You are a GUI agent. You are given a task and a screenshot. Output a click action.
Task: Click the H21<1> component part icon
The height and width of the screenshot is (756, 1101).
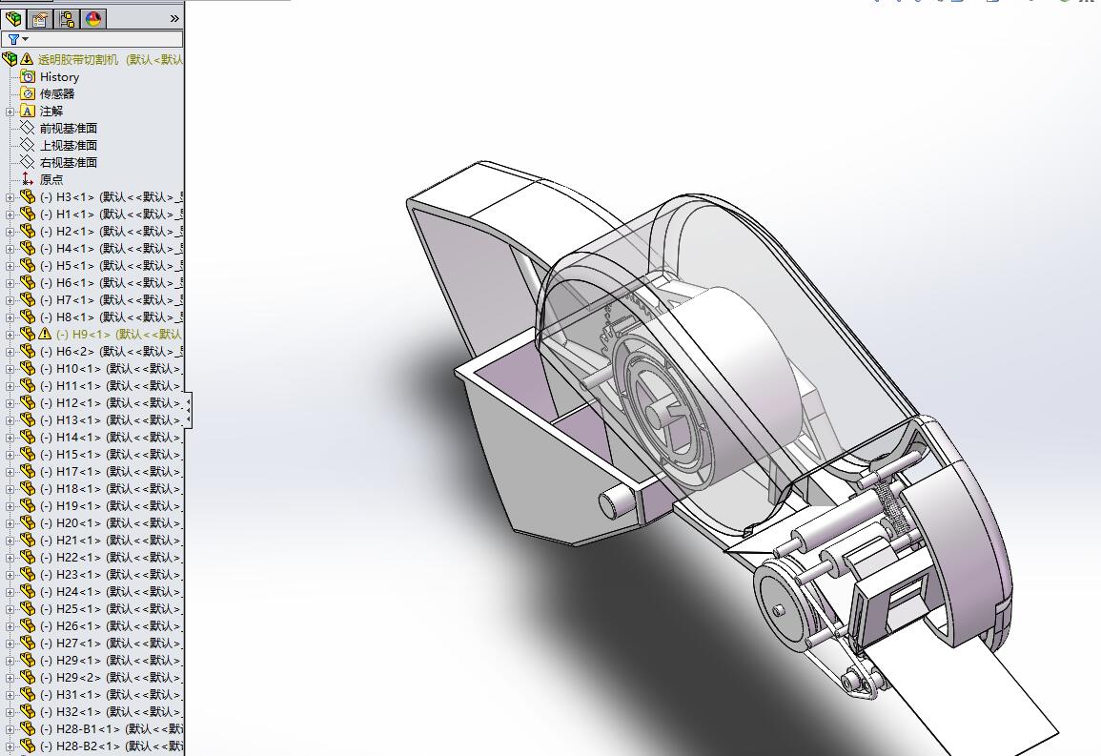click(28, 540)
